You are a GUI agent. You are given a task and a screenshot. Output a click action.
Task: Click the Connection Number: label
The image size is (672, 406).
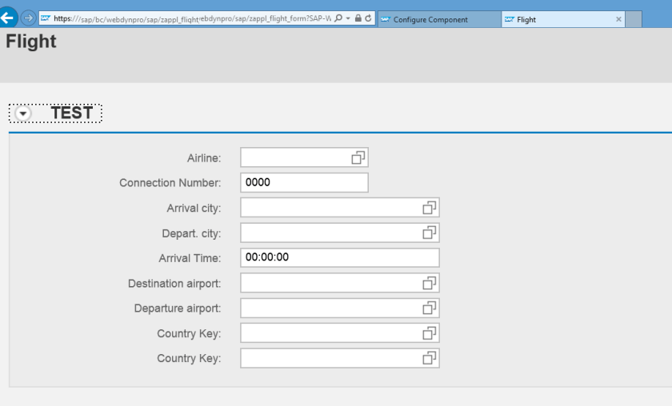[170, 183]
